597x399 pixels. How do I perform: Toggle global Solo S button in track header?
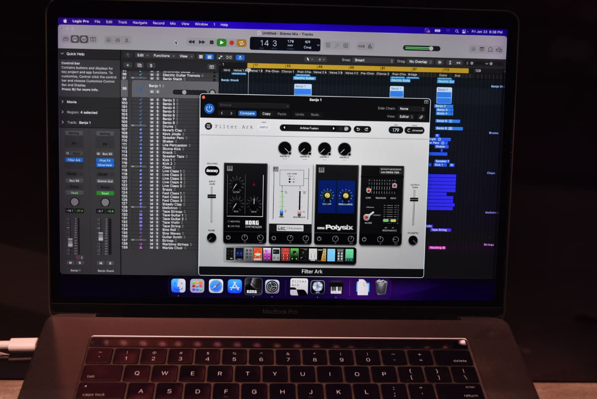[151, 66]
